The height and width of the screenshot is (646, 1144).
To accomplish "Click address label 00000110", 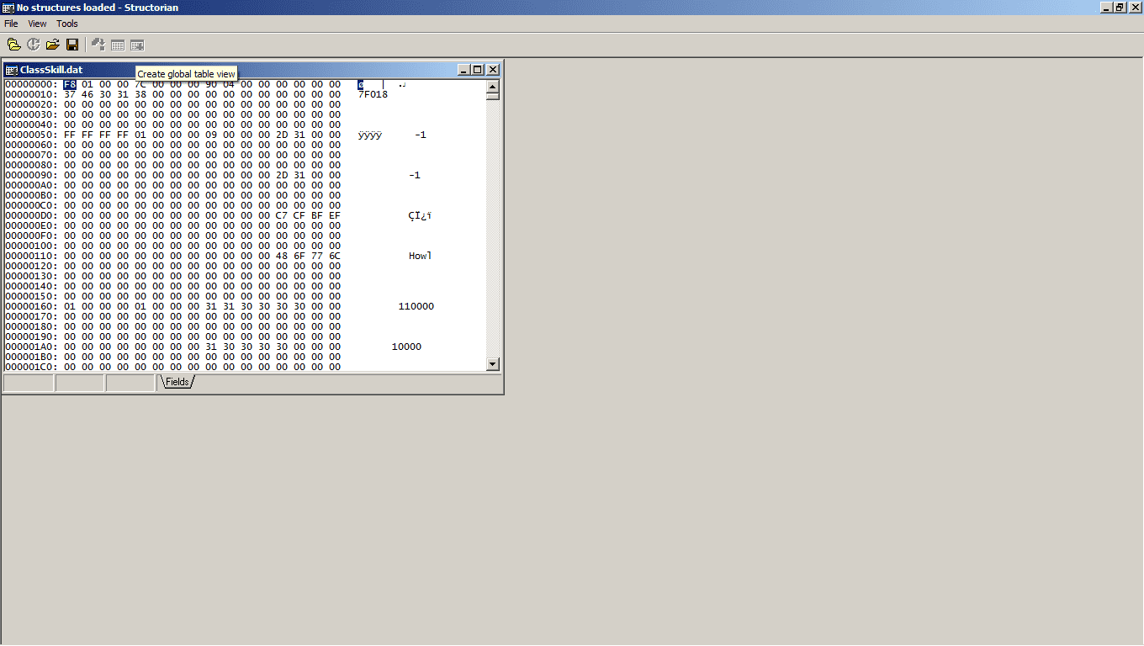I will tap(31, 256).
